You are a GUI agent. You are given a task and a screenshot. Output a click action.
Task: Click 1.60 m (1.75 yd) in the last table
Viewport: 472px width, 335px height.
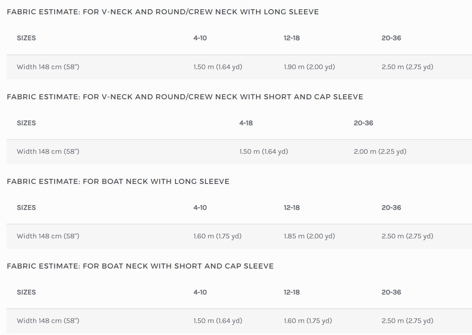(308, 321)
